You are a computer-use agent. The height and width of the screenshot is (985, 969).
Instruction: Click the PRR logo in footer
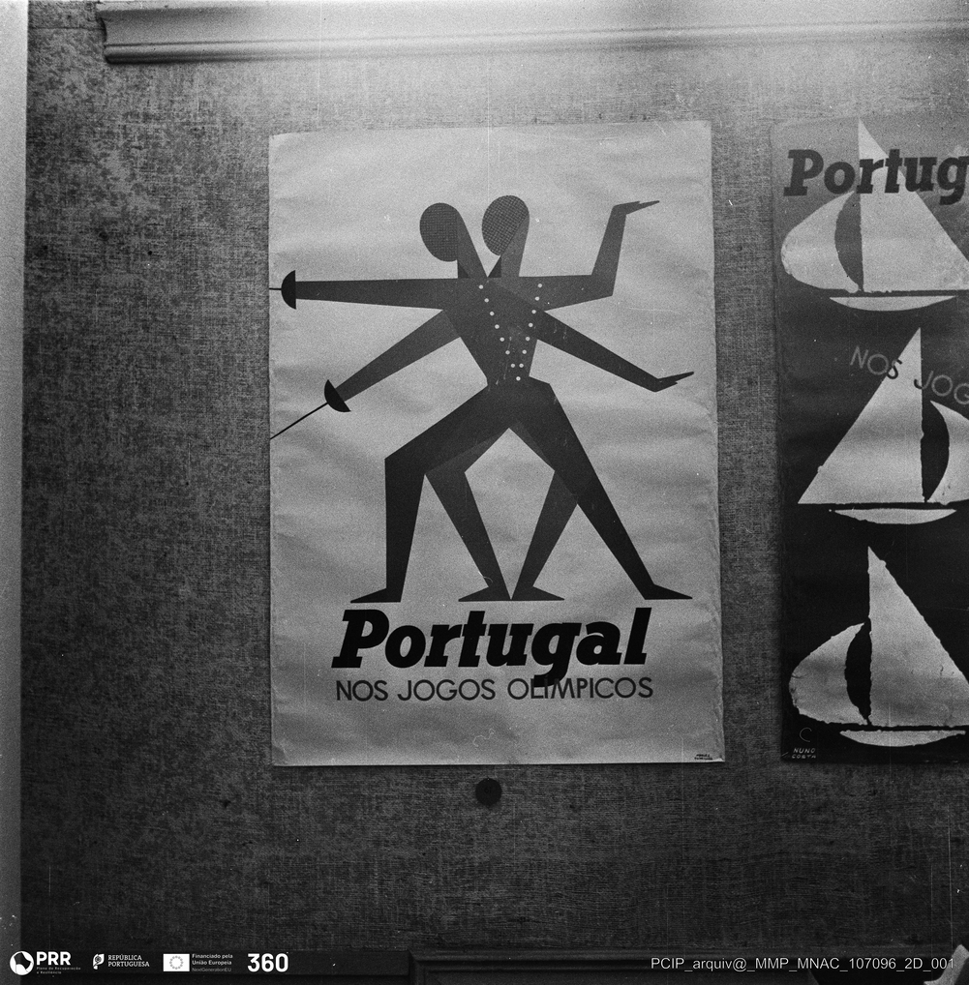pos(40,962)
